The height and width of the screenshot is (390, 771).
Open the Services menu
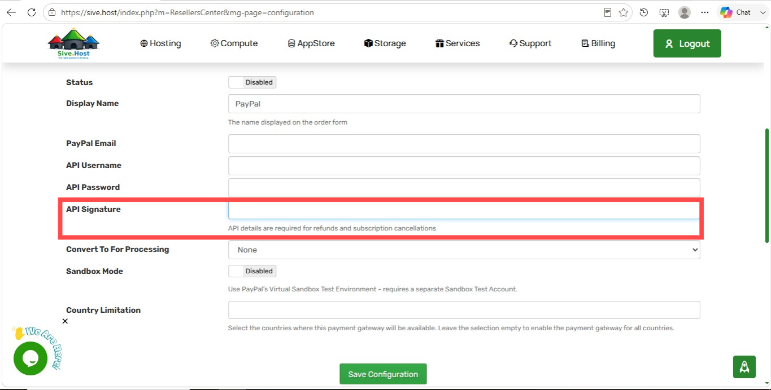(458, 43)
